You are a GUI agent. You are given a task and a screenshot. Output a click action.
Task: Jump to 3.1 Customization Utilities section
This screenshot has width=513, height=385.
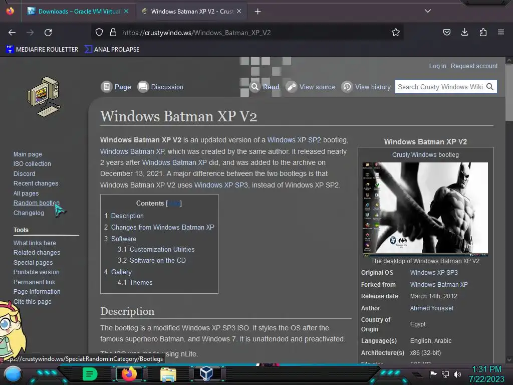156,250
